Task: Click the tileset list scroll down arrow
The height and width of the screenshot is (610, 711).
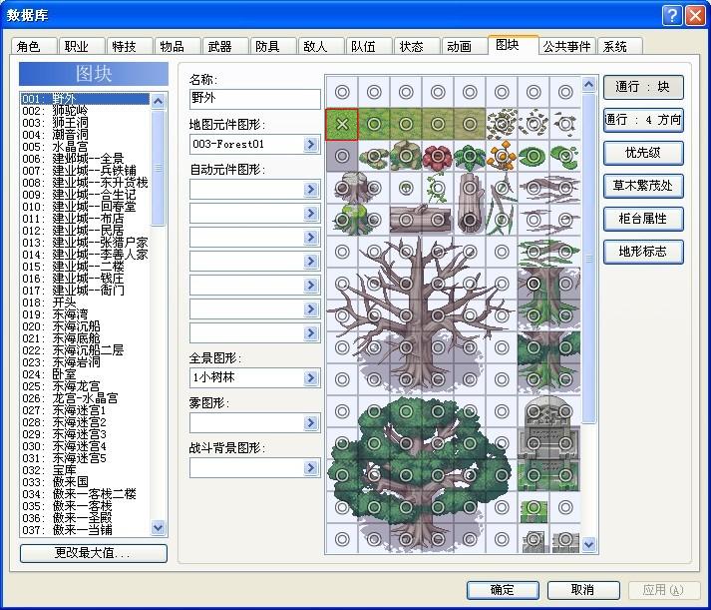Action: 158,527
